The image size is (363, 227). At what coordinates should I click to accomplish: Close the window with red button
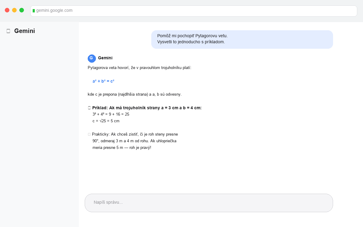[7, 10]
